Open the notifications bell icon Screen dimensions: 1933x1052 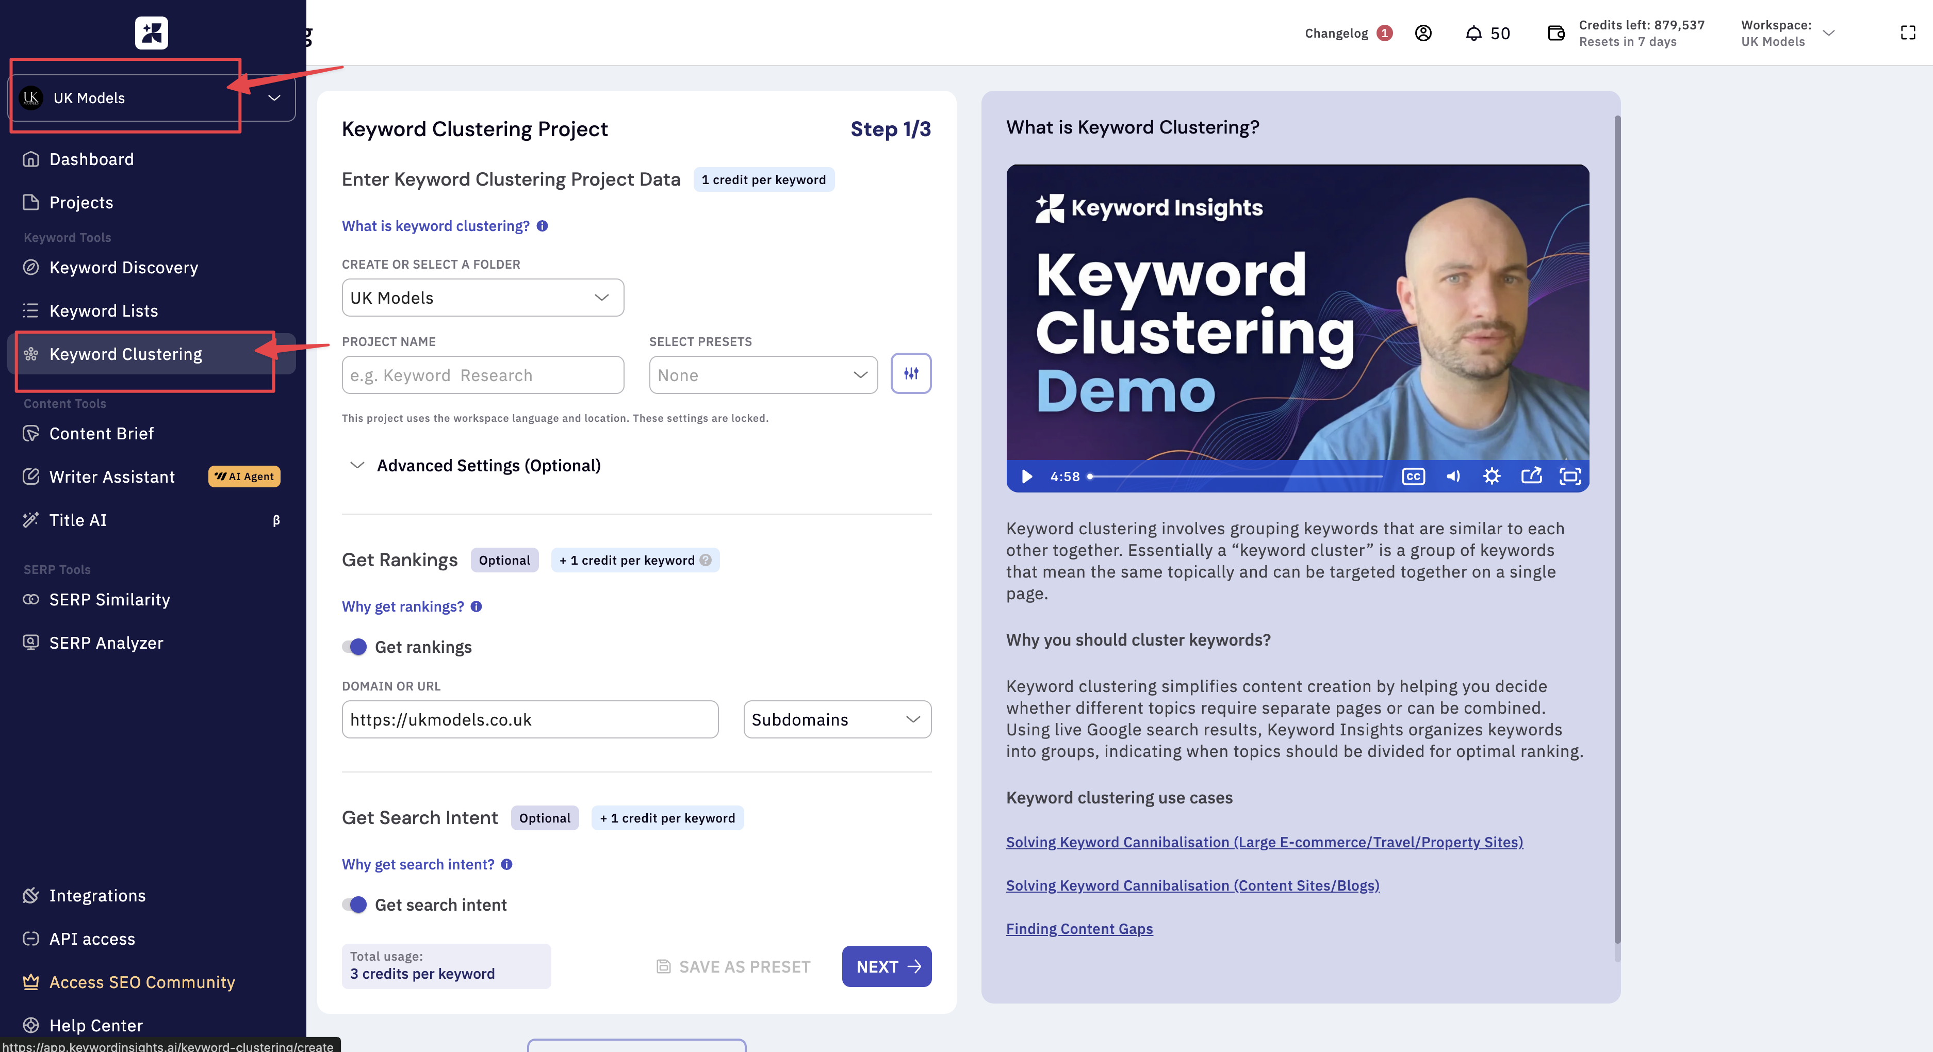point(1473,33)
